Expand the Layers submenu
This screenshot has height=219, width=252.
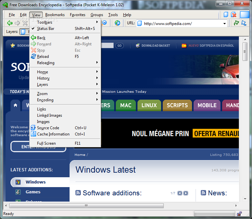(65, 85)
